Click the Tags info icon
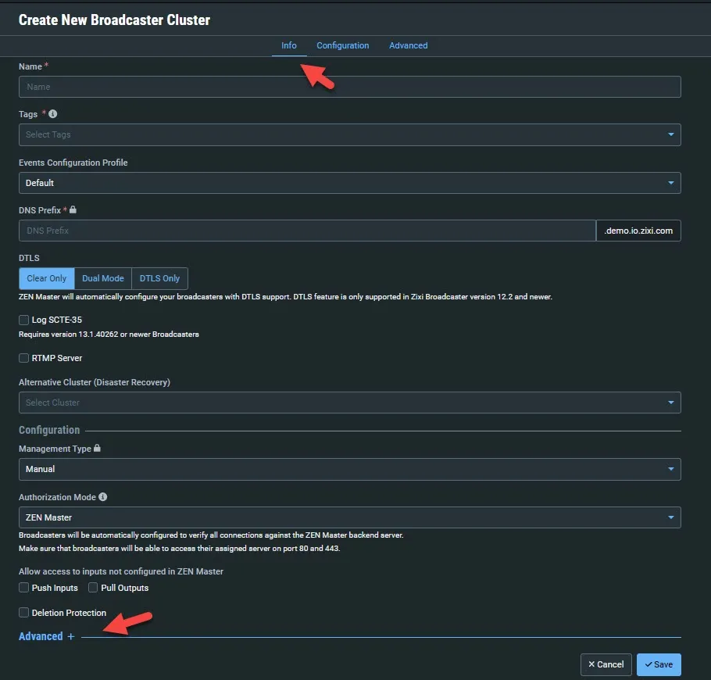Viewport: 711px width, 680px height. tap(52, 114)
